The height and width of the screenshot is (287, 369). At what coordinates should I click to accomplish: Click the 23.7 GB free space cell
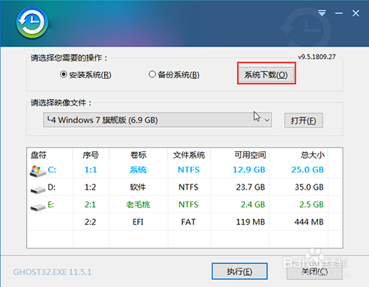tap(250, 187)
